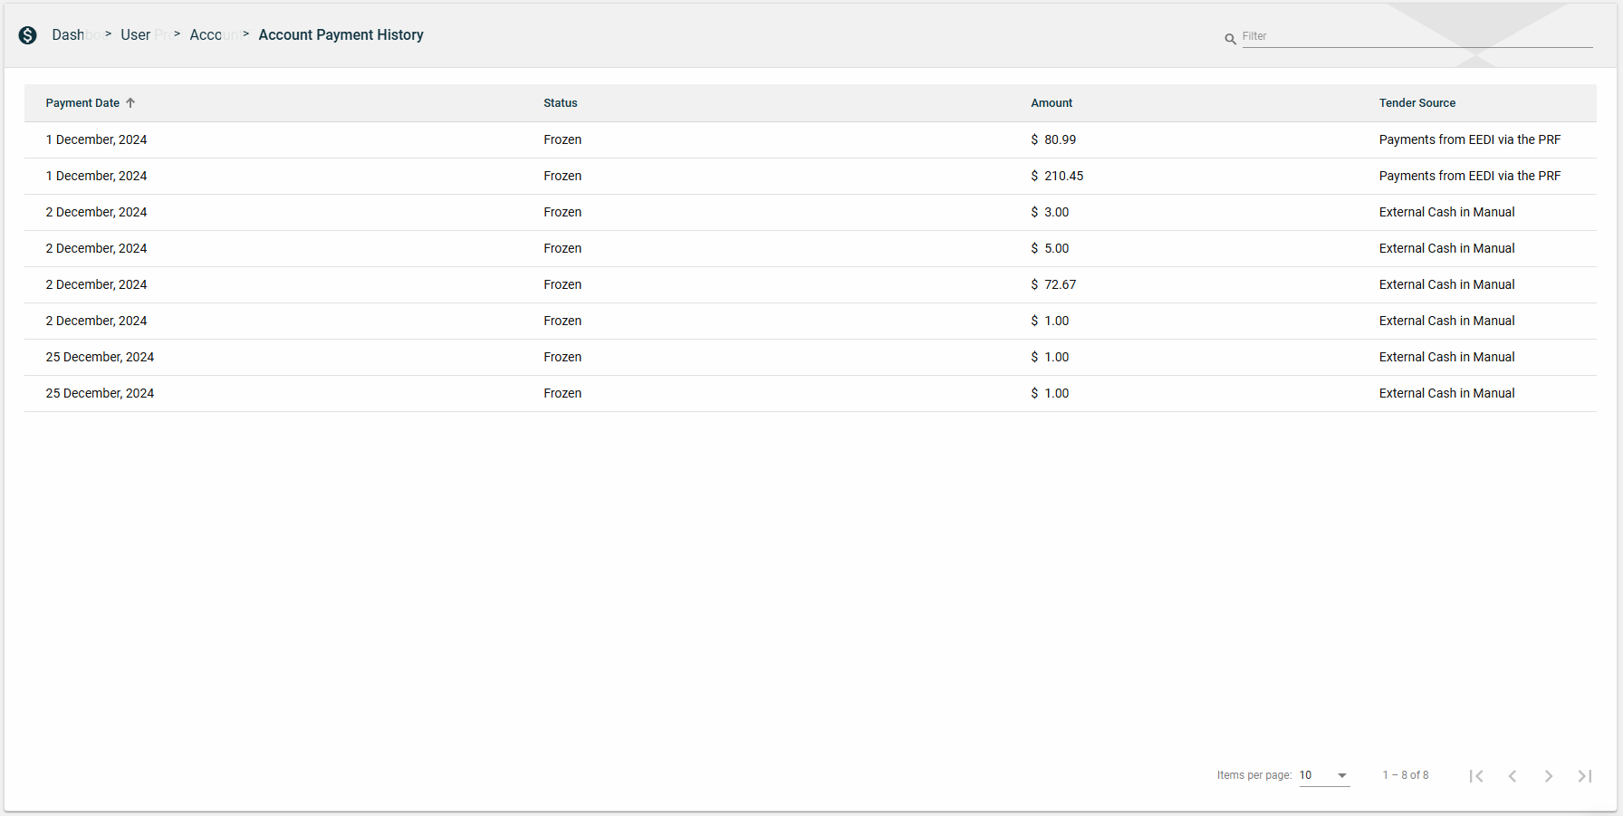Navigate to Dashboard breadcrumb
Screen dimensions: 1623x816
(74, 35)
